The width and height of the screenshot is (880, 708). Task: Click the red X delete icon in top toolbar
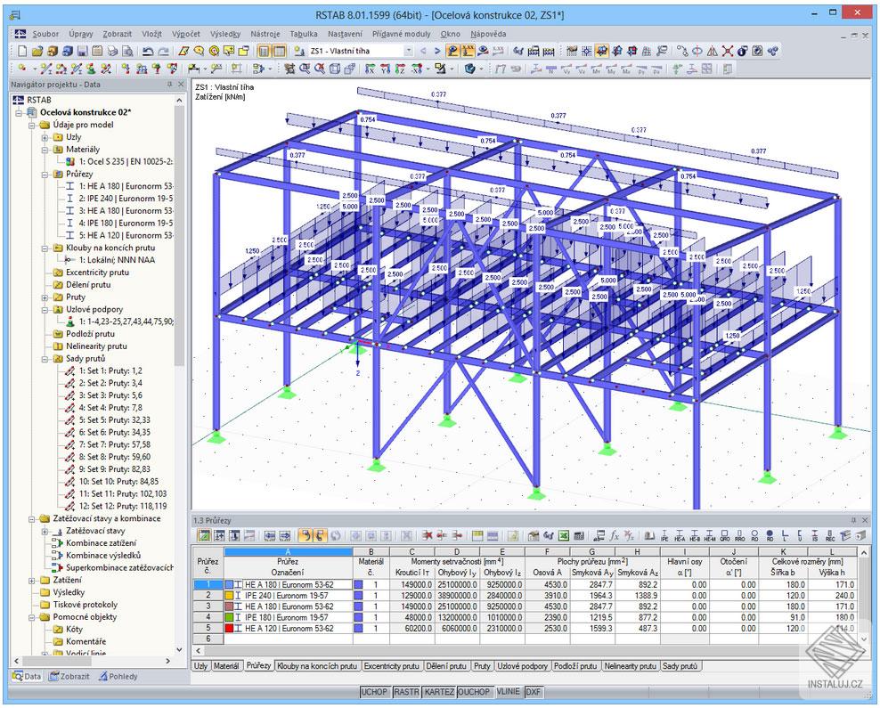(728, 51)
